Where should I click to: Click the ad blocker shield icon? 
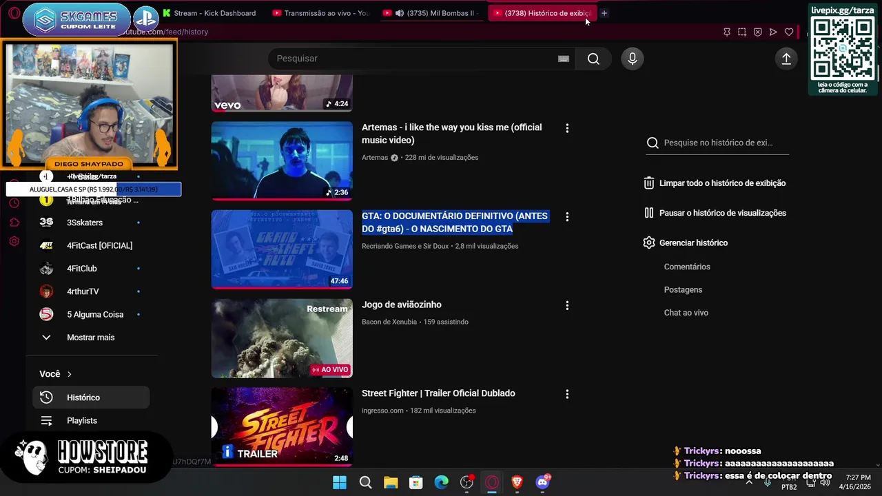[757, 32]
